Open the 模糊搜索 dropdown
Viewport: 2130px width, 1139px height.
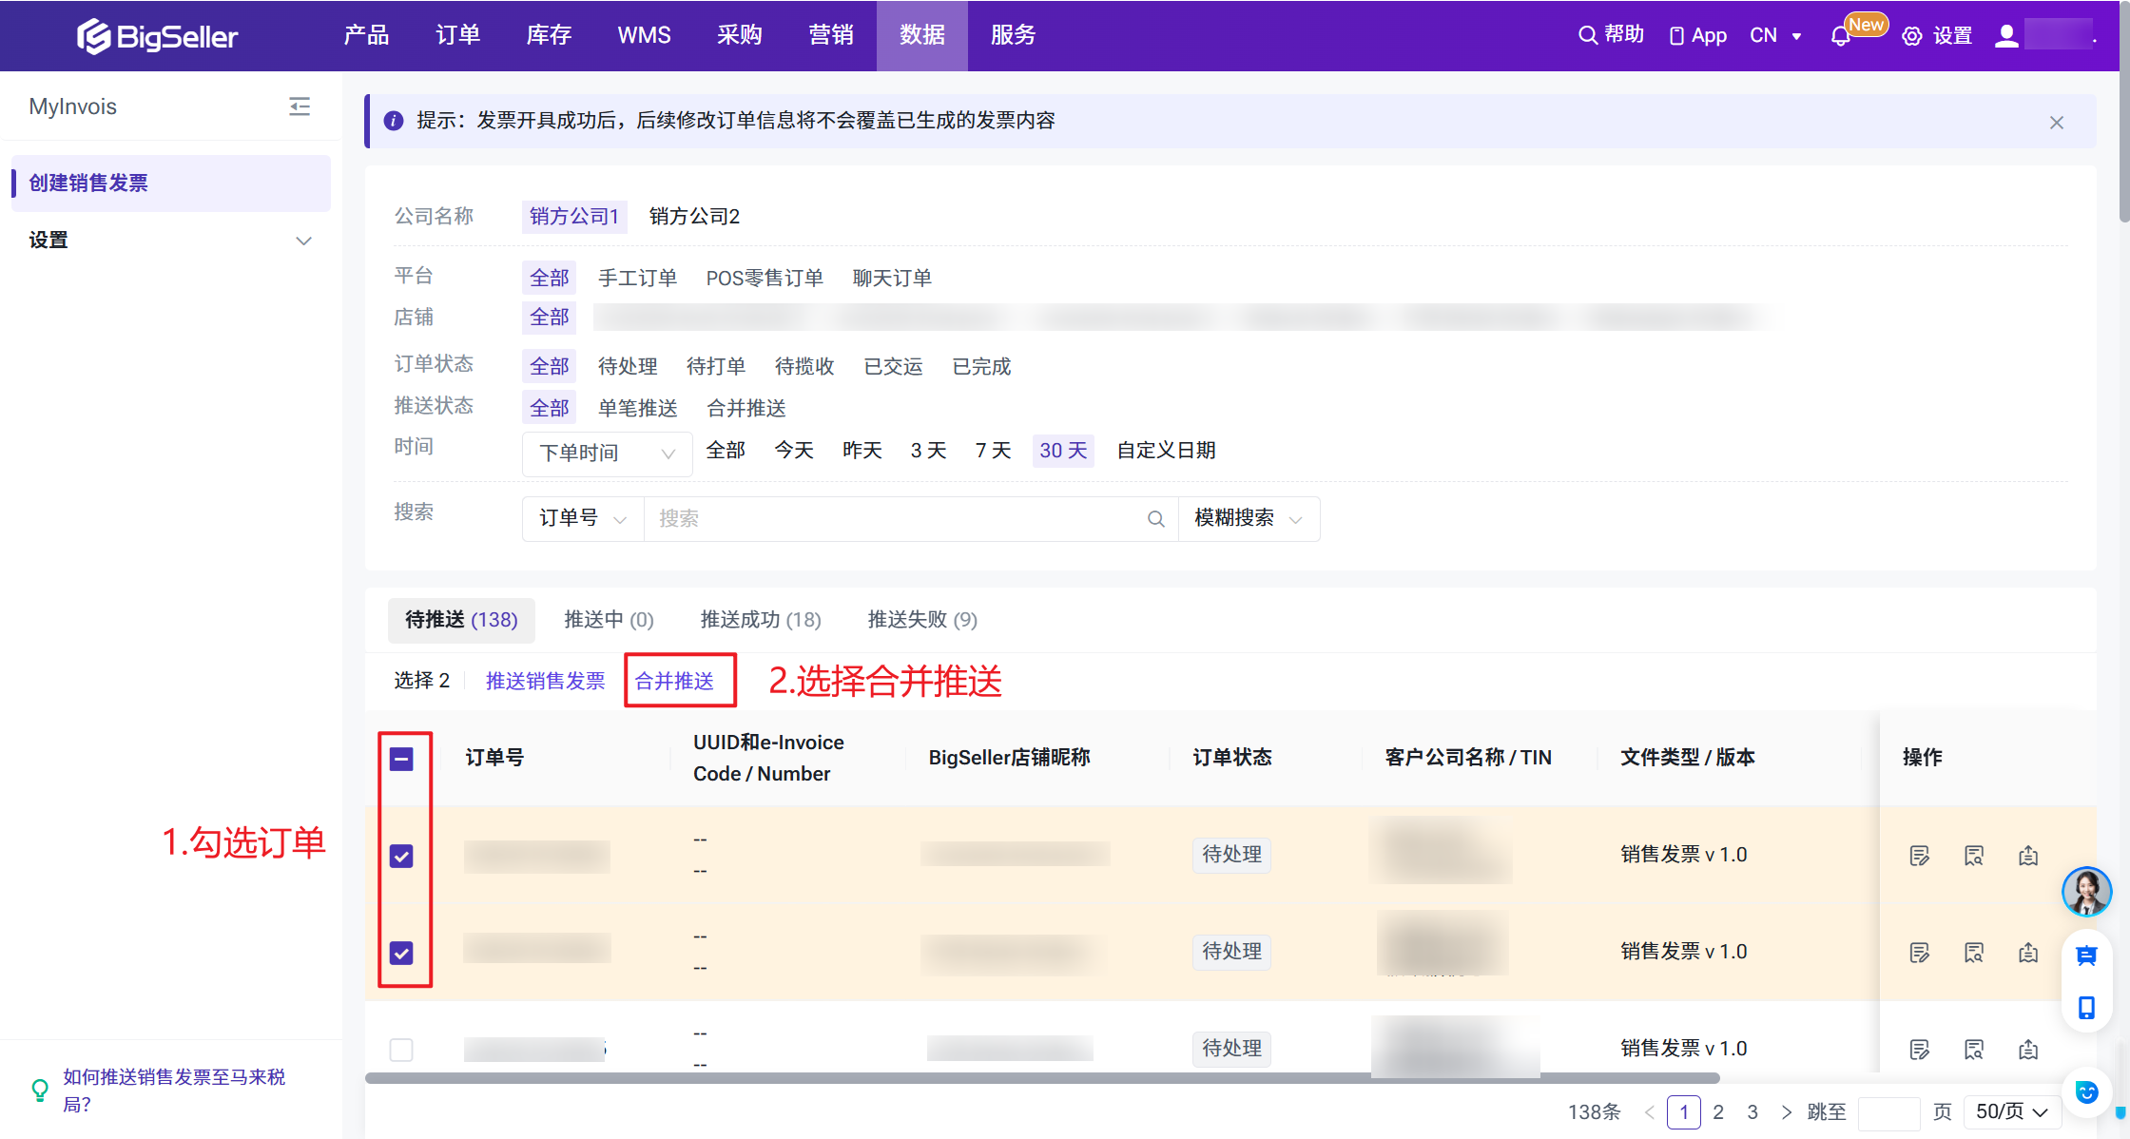click(x=1248, y=519)
